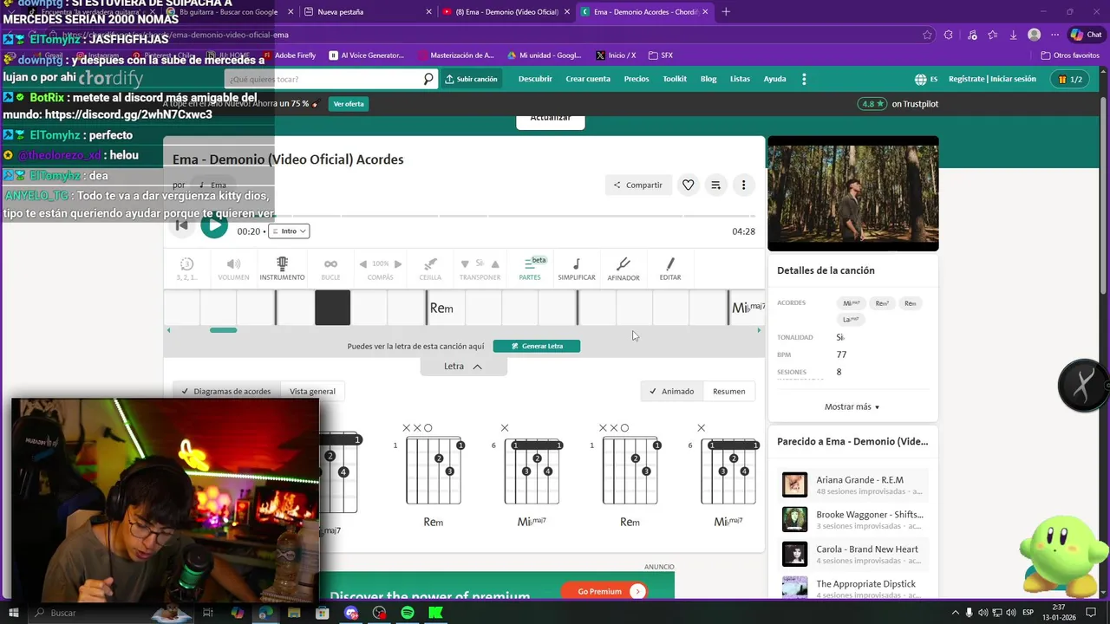Open the Ayuda menu item
This screenshot has width=1110, height=624.
tap(774, 79)
